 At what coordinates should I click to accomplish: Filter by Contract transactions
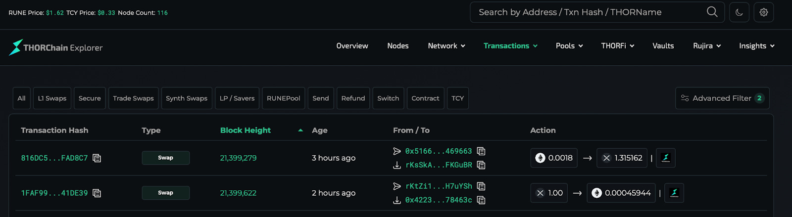pyautogui.click(x=425, y=98)
